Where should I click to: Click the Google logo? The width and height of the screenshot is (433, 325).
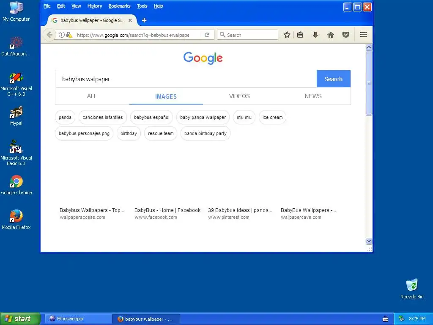point(203,58)
